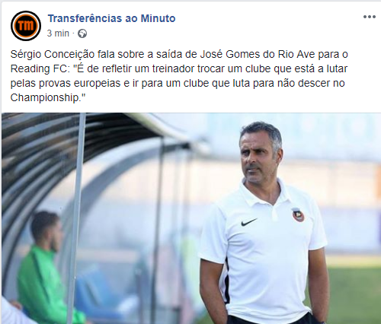Click the Rio Ave crest on the shirt
Viewport: 381px width, 324px height.
(x=298, y=215)
